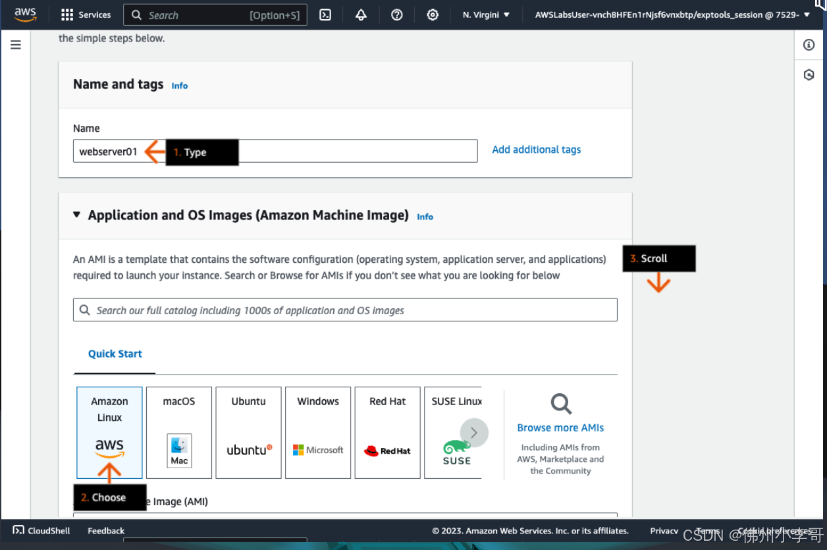Open the AWS home logo
This screenshot has width=827, height=550.
click(25, 14)
